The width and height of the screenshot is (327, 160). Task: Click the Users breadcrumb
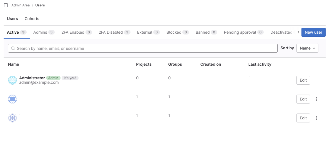pos(40,5)
